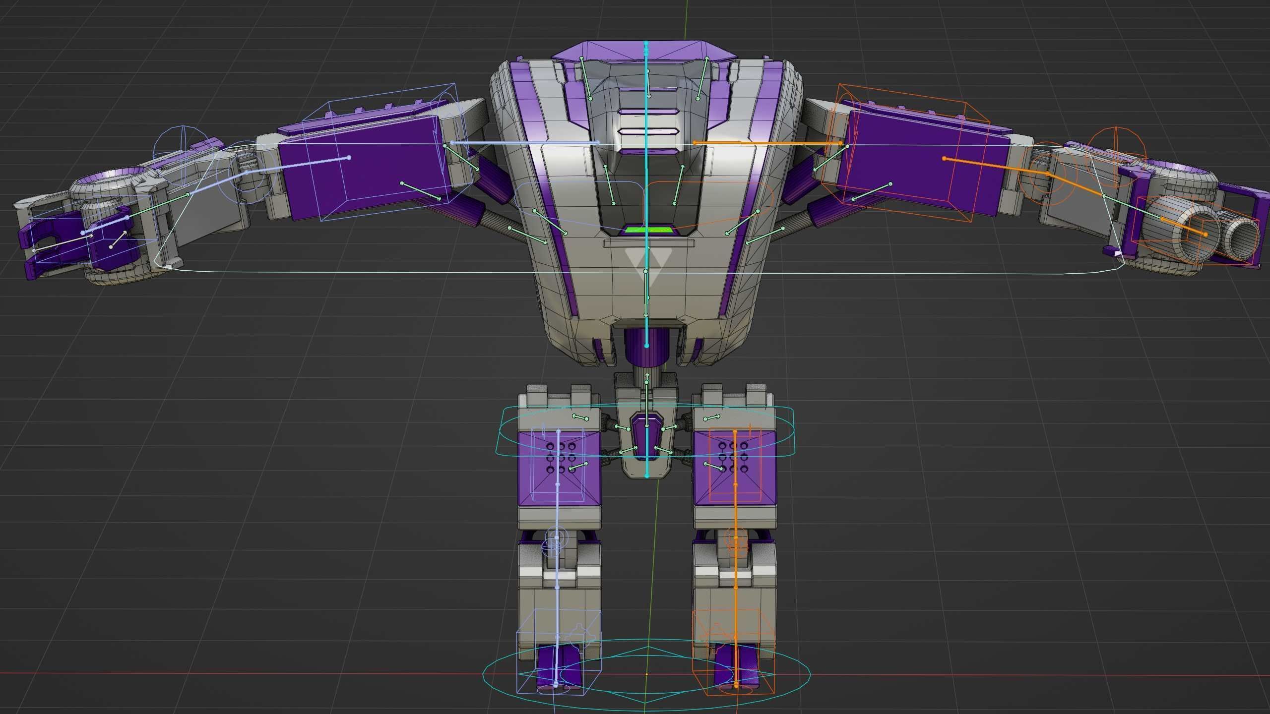Select the orange cannon hand bone

(x=1183, y=226)
